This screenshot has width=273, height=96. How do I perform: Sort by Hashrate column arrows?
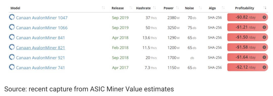pos(154,8)
